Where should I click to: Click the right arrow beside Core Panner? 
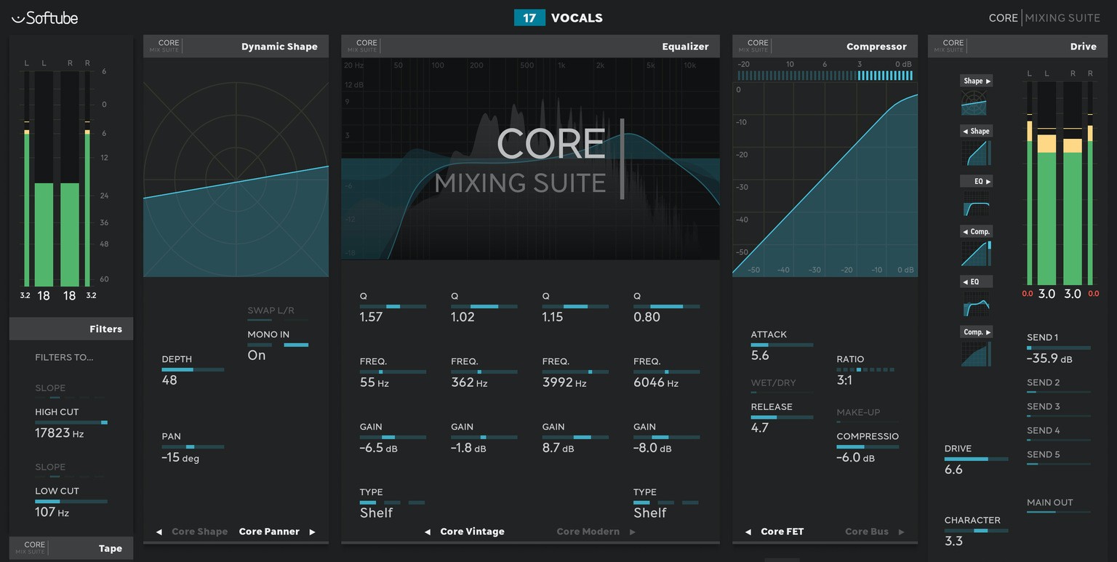point(312,531)
